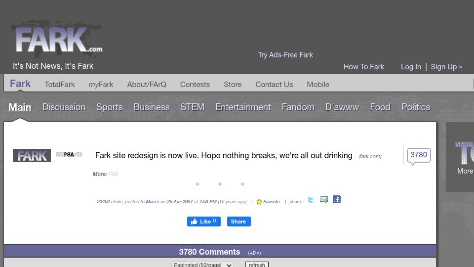Open the gray FARK source logo

tap(32, 156)
